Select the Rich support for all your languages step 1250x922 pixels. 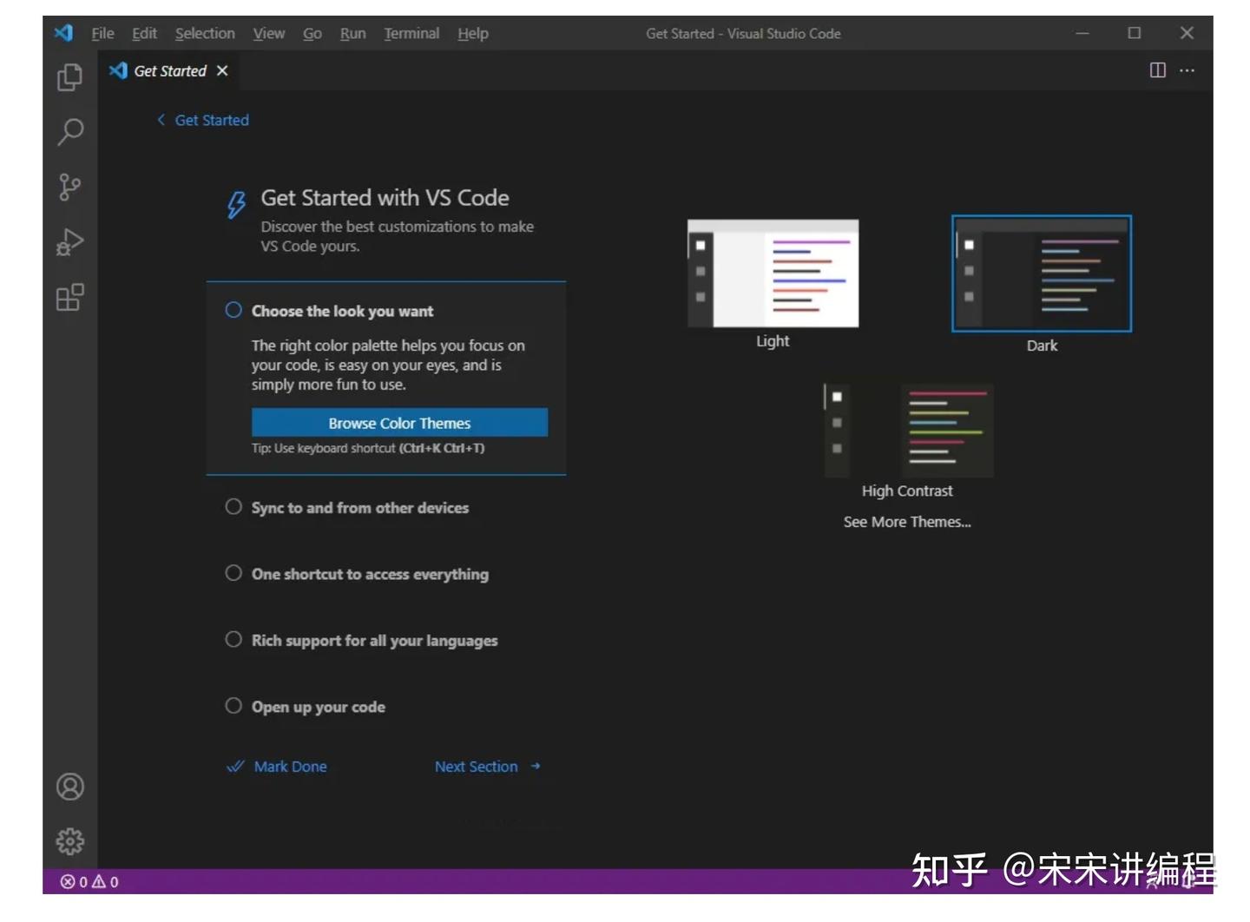click(x=374, y=640)
